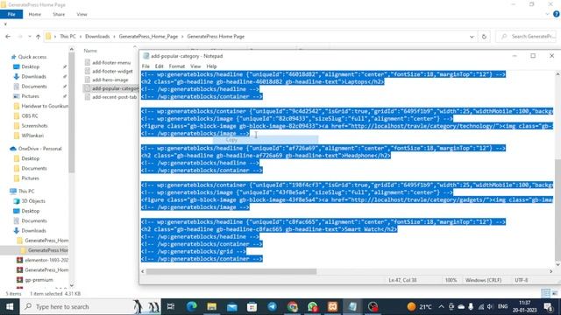
Task: Open Google Chrome from the taskbar
Action: tap(292, 307)
